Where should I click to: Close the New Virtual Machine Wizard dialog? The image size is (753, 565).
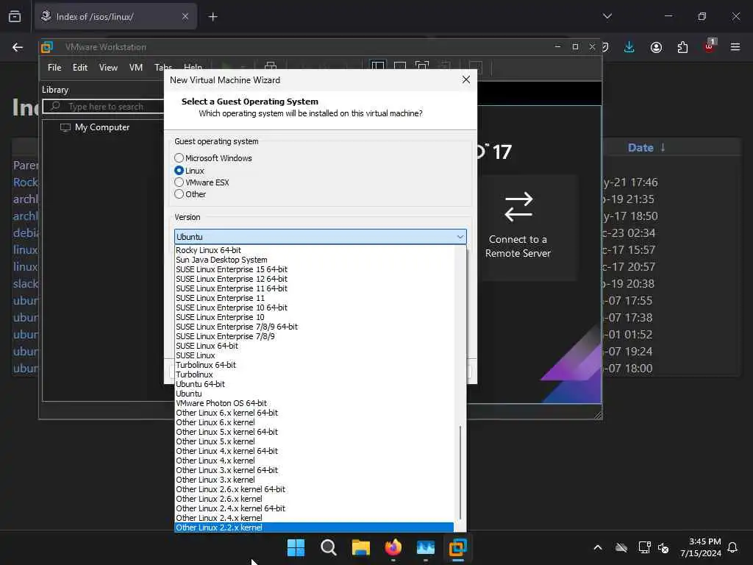465,79
